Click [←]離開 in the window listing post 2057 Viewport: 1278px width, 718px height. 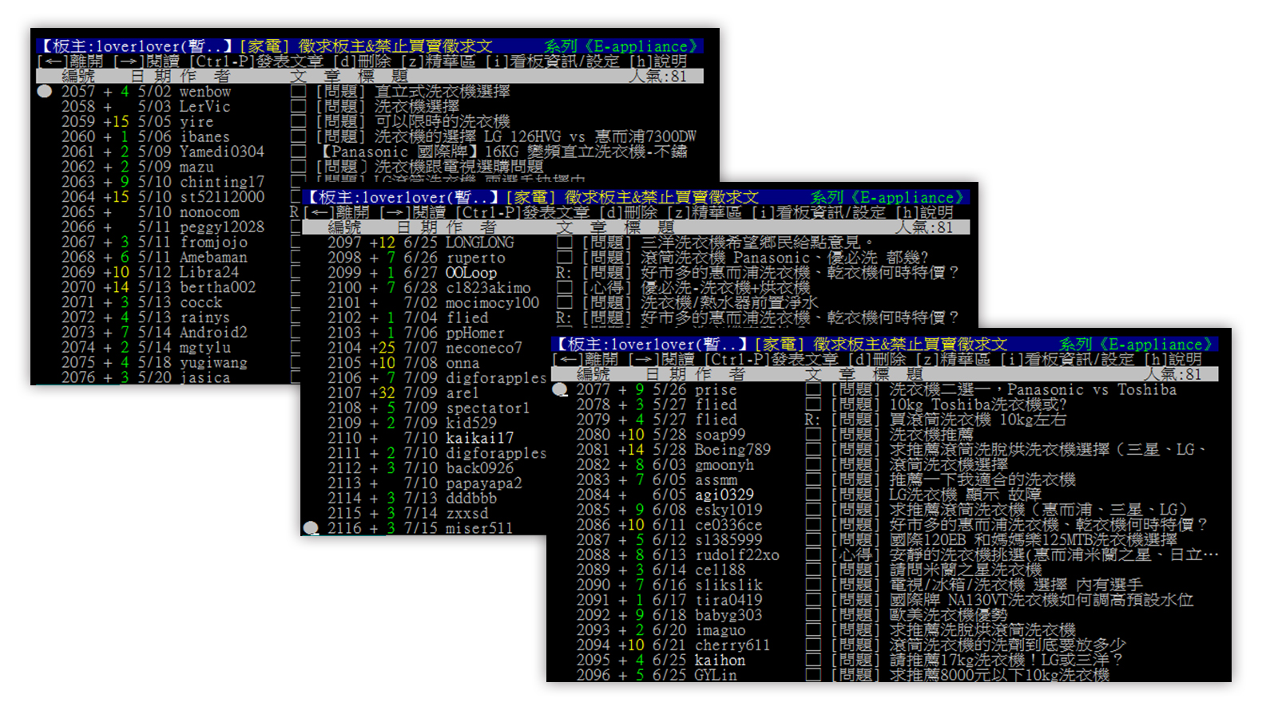point(70,61)
